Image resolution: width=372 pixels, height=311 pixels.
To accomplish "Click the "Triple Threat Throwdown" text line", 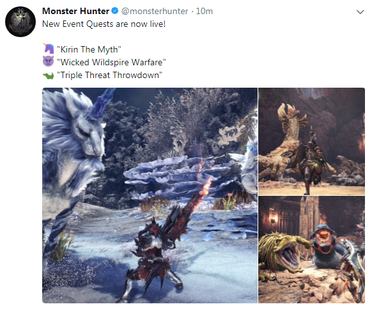I will pyautogui.click(x=109, y=75).
